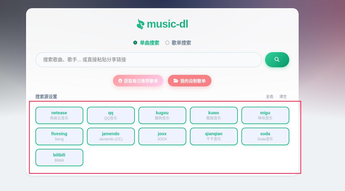Toggle the qq QQ音乐 source

111,116
